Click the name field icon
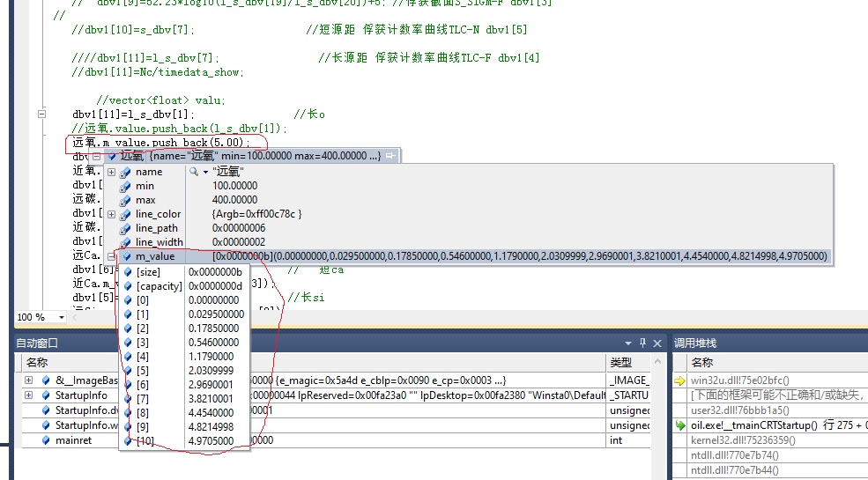Screen dimensions: 868x480 [125, 172]
